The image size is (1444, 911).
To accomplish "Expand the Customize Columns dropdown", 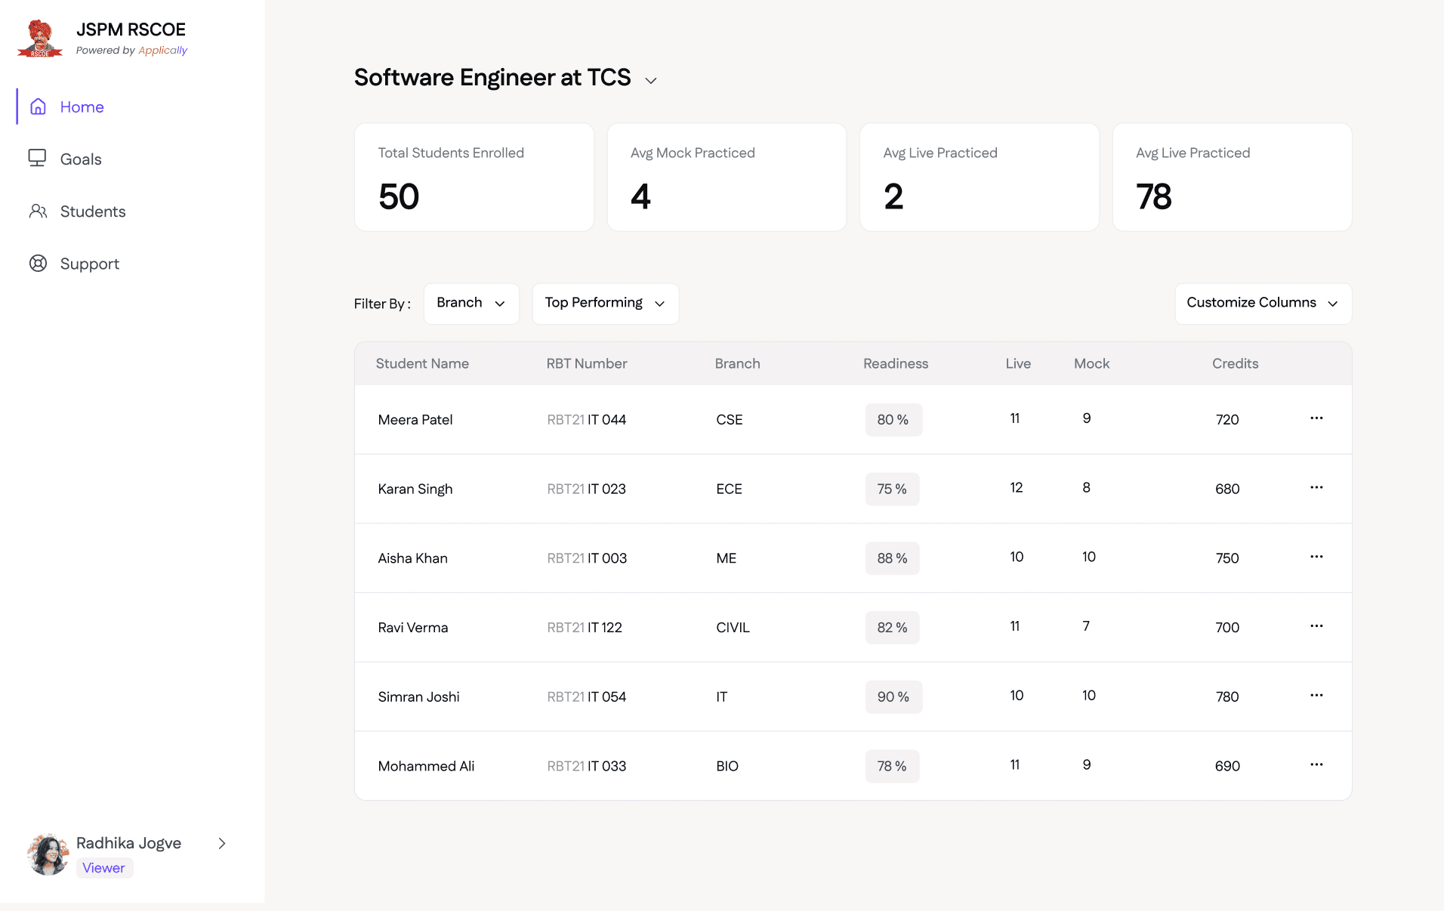I will [x=1263, y=303].
